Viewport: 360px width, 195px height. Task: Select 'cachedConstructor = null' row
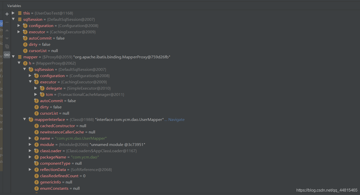click(x=185, y=126)
